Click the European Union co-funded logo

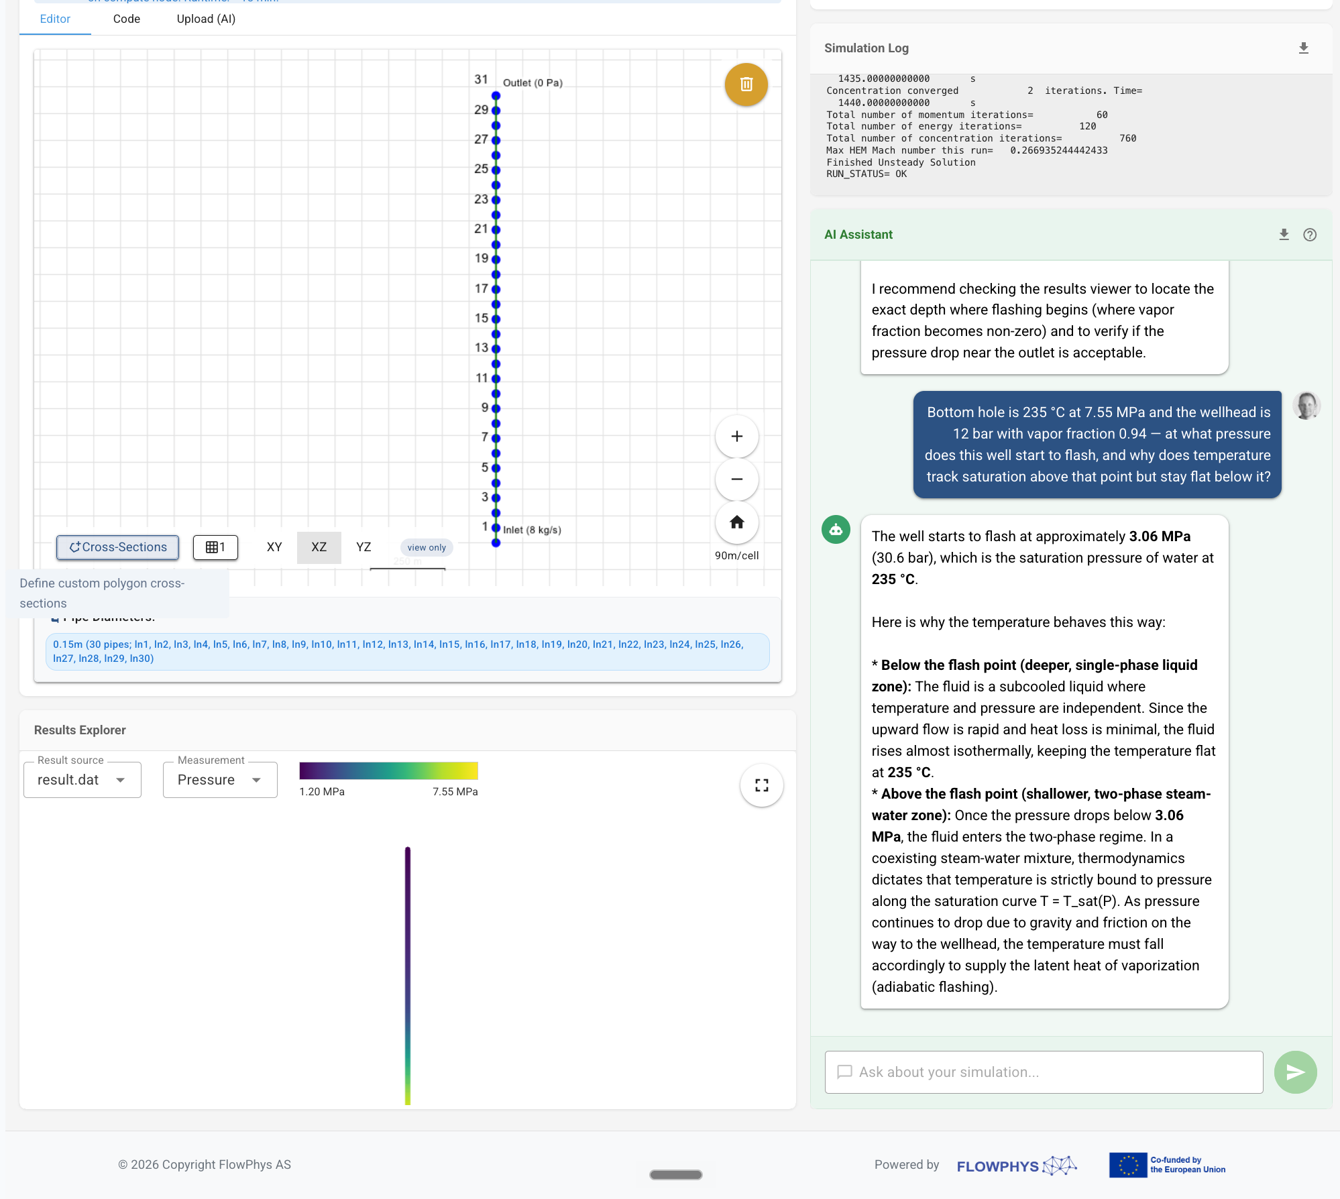point(1167,1165)
